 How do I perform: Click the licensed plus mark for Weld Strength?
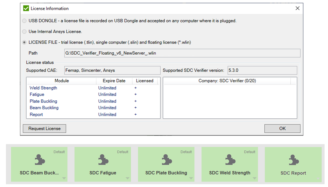tap(136, 88)
